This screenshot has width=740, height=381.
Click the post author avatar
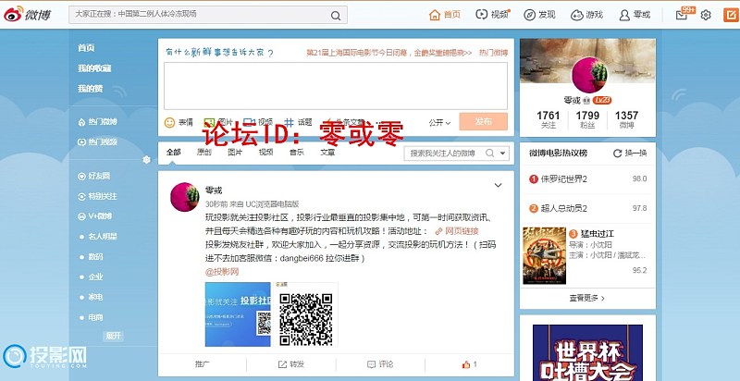(184, 197)
